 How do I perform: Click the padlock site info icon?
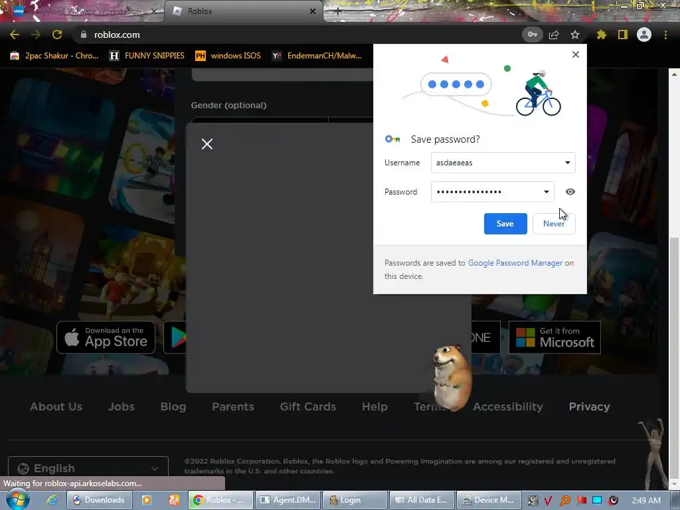point(84,35)
